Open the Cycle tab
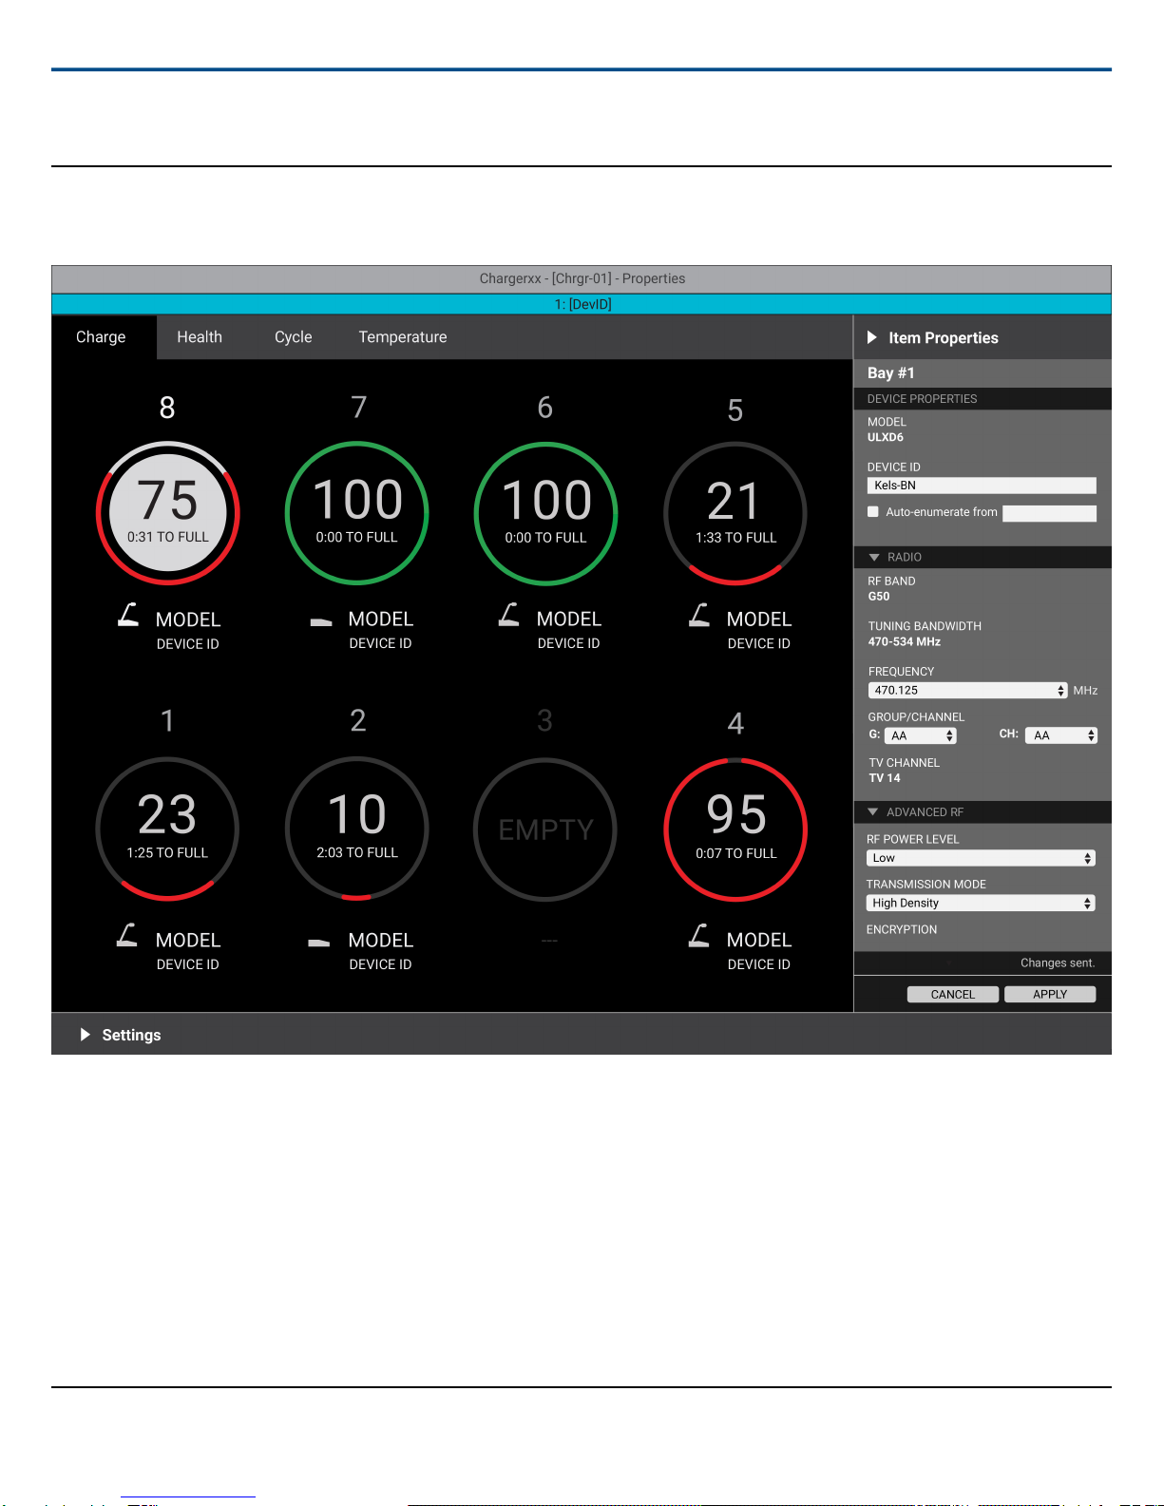This screenshot has width=1164, height=1506. tap(294, 337)
